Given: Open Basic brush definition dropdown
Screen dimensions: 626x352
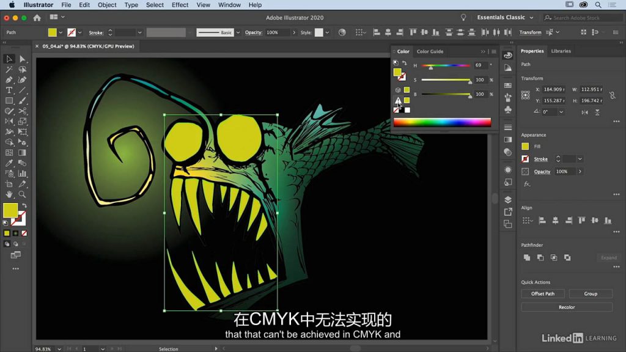Looking at the screenshot, I should 238,33.
